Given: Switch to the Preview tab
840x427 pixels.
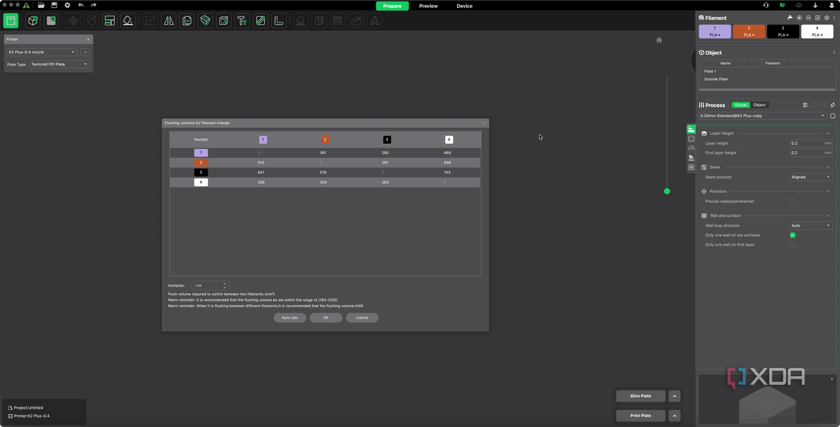Looking at the screenshot, I should (x=428, y=6).
